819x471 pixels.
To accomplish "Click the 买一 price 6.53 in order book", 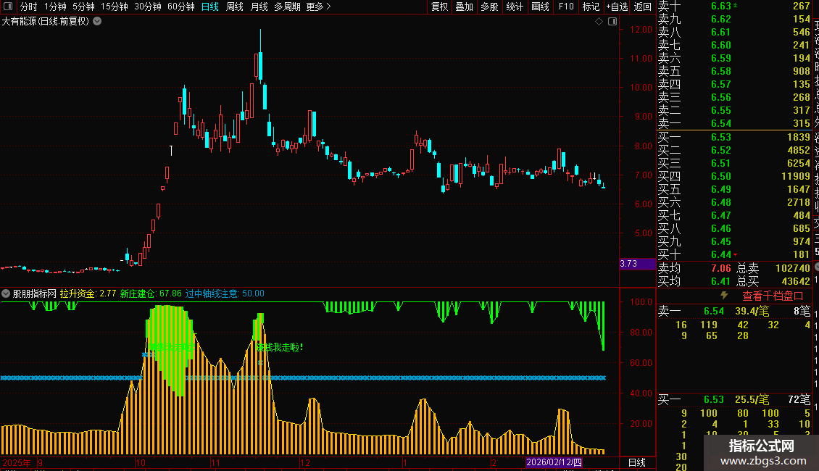I will click(721, 137).
